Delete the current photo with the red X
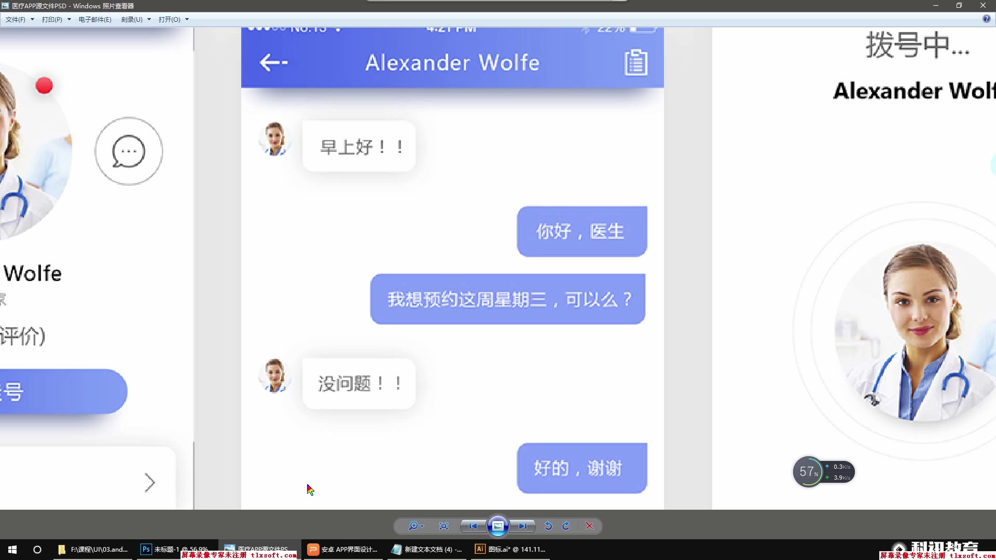Image resolution: width=996 pixels, height=560 pixels. click(589, 526)
